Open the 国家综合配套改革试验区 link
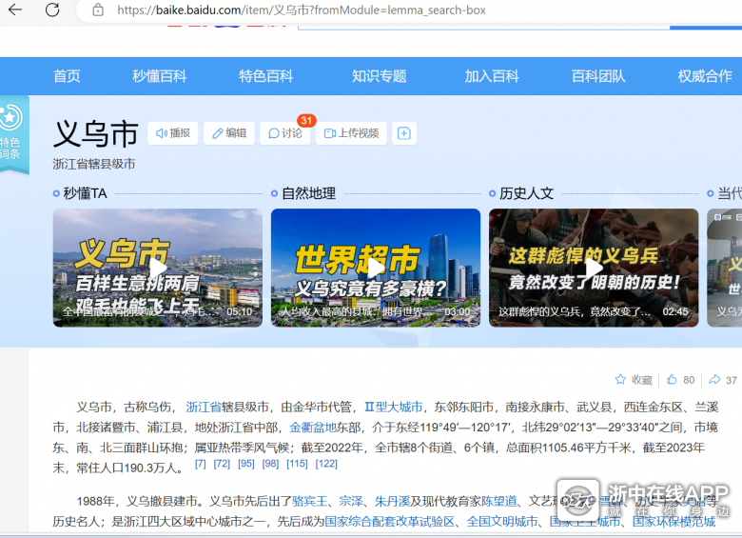The height and width of the screenshot is (538, 742). 389,522
